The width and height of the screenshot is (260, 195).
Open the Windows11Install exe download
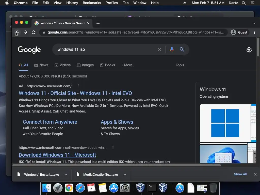(x=39, y=174)
